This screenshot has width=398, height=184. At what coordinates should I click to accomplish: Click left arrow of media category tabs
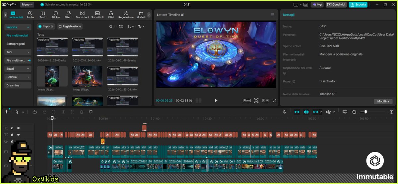pyautogui.click(x=5, y=15)
